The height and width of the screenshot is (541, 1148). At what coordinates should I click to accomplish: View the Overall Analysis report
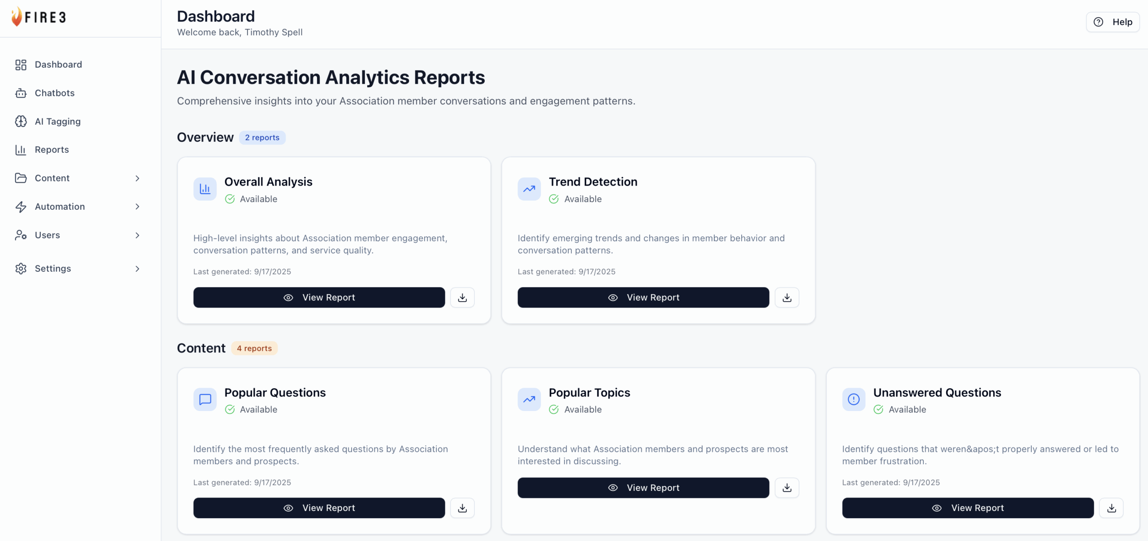(x=319, y=298)
